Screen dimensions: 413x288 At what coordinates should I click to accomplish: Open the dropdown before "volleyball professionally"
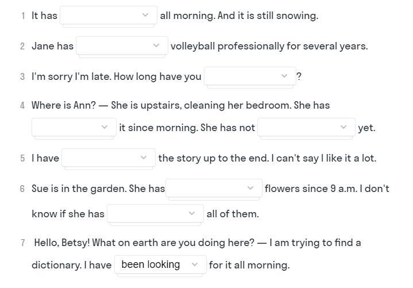point(122,46)
